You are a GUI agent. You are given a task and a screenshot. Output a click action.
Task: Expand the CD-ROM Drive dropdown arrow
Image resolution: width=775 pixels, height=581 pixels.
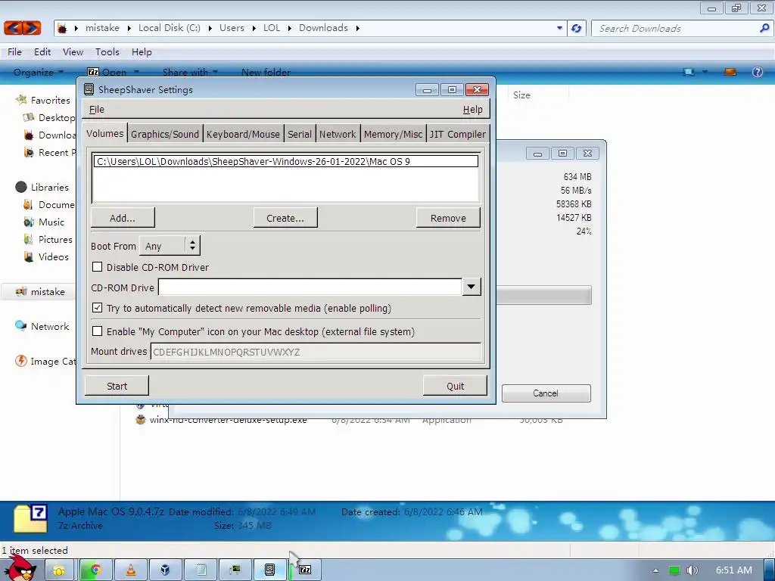(471, 287)
